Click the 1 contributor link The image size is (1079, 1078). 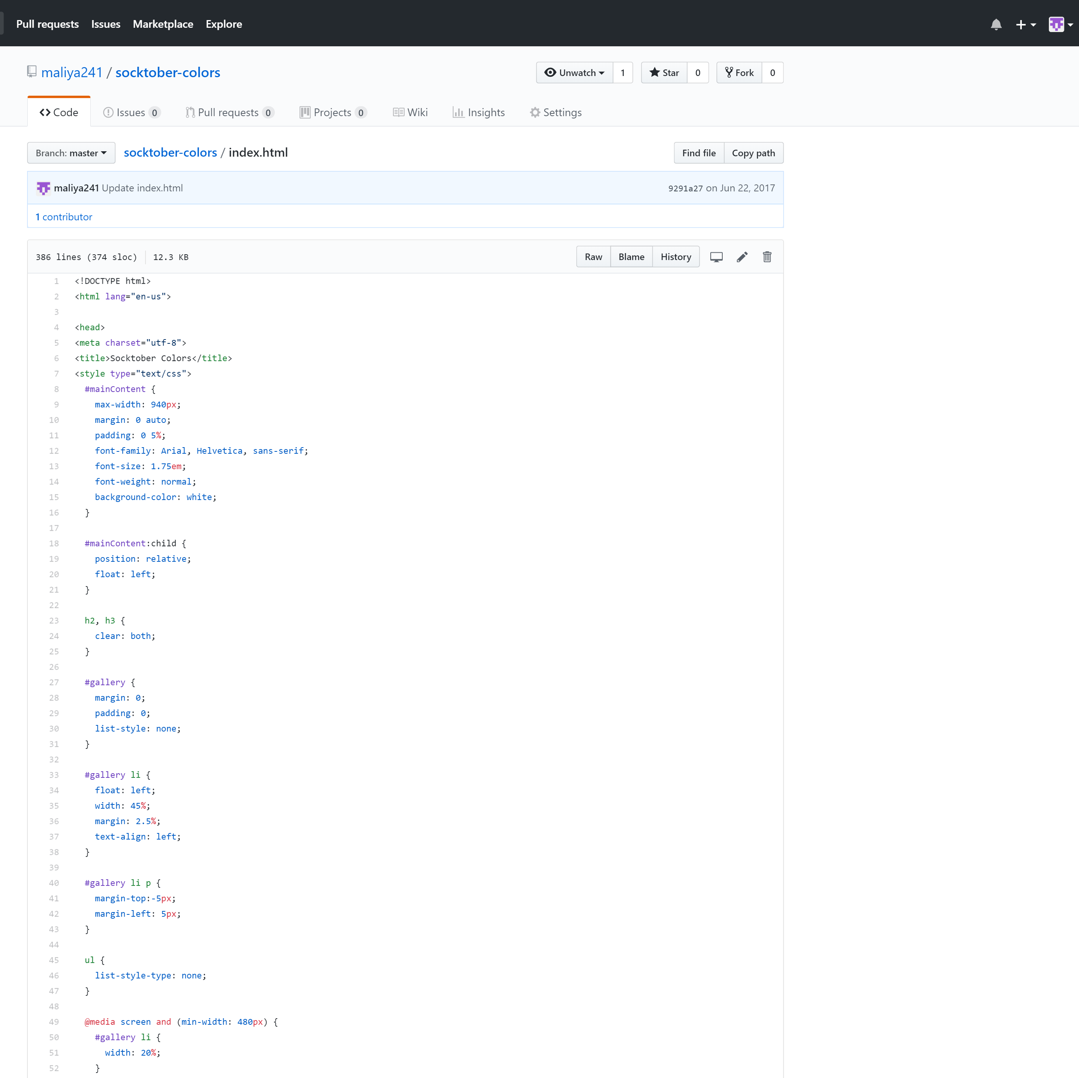(64, 216)
